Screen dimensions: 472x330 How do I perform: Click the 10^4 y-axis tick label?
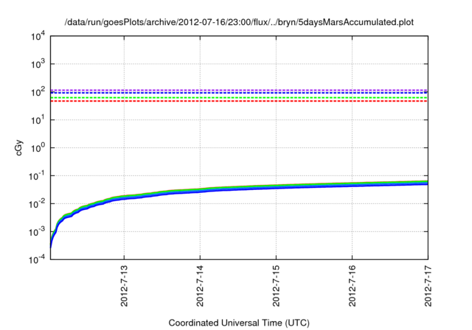pyautogui.click(x=38, y=36)
